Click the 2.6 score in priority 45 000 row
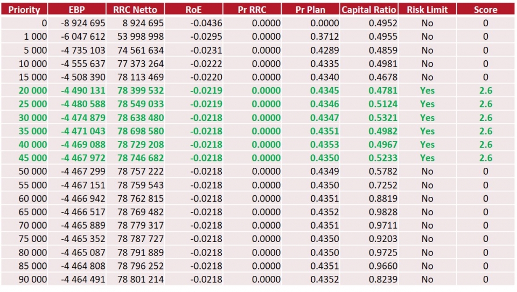Viewport: 517px width, 292px height. click(485, 158)
